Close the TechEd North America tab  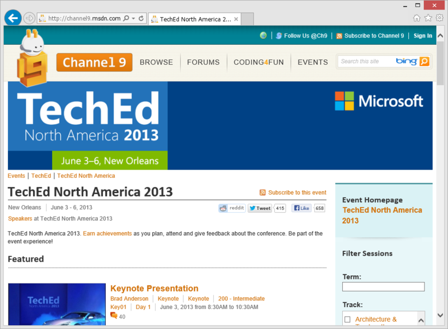click(x=236, y=19)
